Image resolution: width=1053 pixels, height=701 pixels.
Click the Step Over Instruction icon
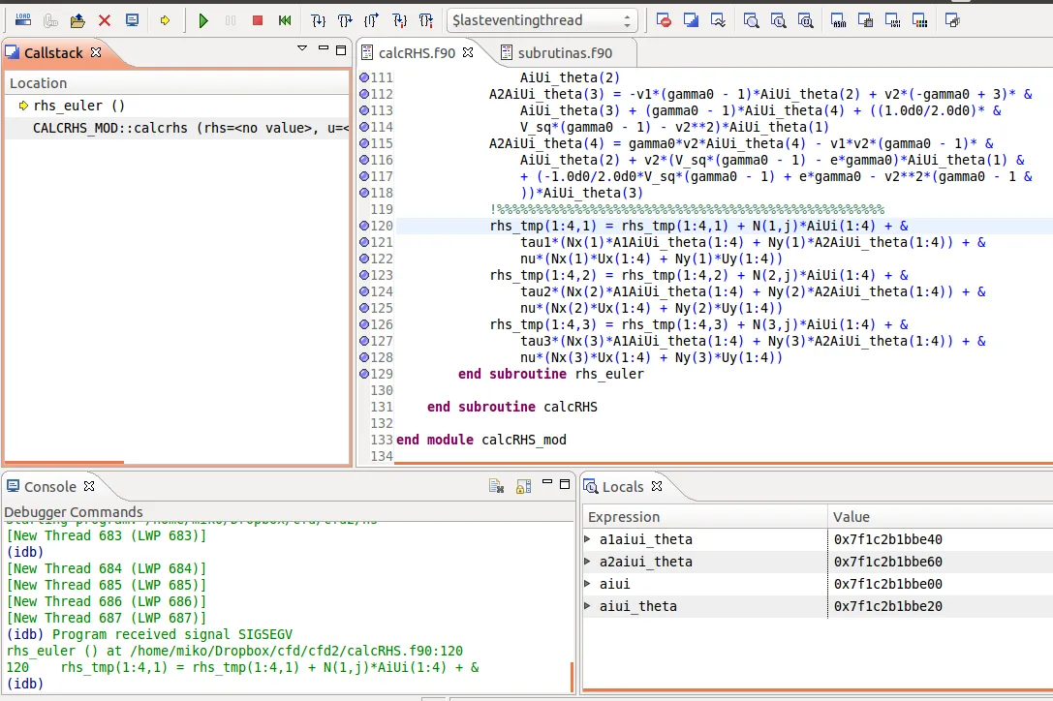pyautogui.click(x=426, y=20)
